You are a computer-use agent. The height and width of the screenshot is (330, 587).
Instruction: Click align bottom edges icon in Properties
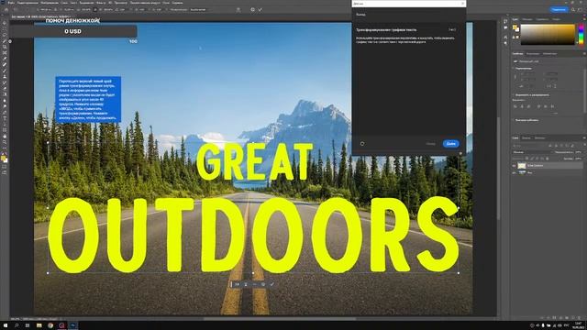[552, 106]
